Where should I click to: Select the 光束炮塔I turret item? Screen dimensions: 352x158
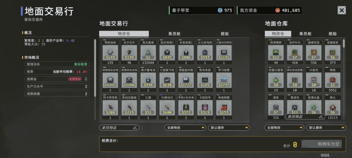tap(186, 52)
